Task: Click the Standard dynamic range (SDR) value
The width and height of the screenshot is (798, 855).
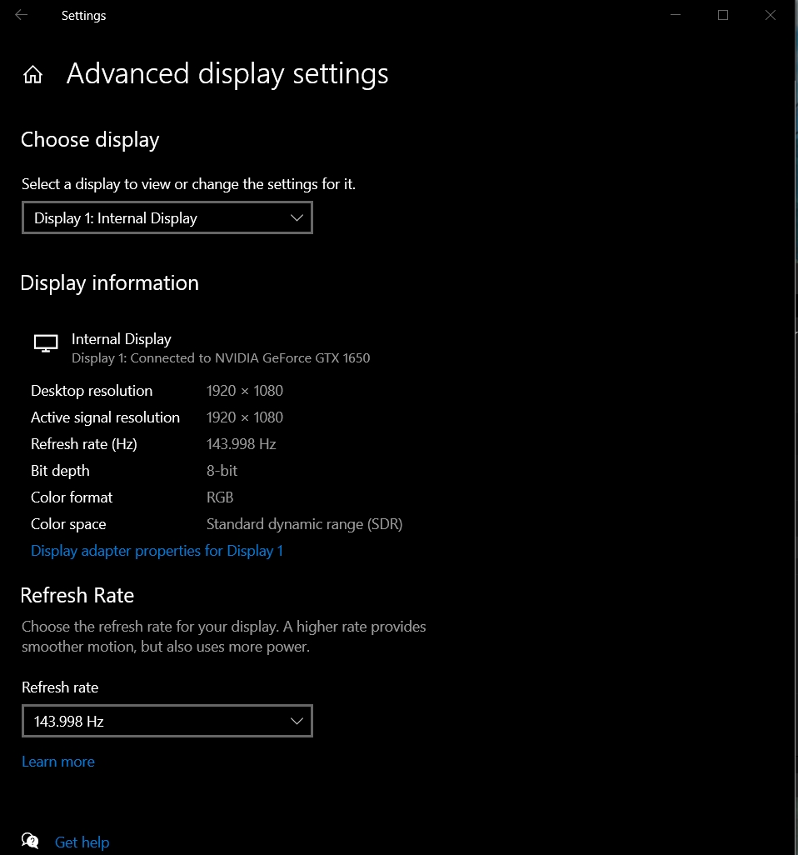Action: [x=304, y=523]
